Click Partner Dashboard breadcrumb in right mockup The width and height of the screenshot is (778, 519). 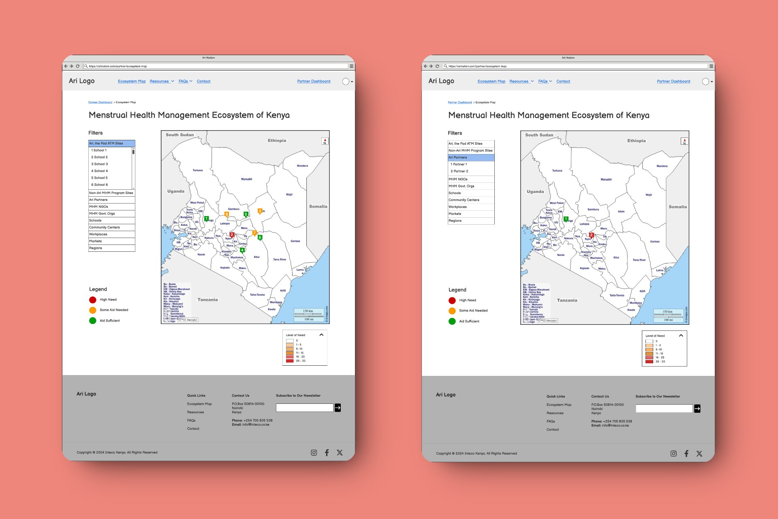click(x=460, y=102)
